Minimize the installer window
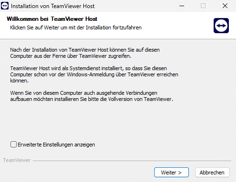Screen dimensions: 236x182 tap(182, 6)
